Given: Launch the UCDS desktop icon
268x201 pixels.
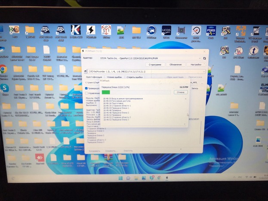Looking at the screenshot, I should click(x=166, y=31).
